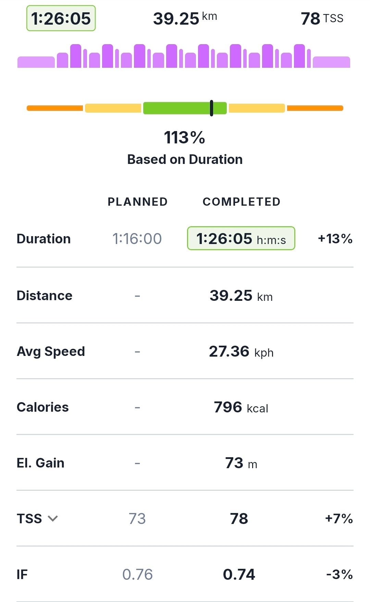Edit completed Distance value in table
Screen dimensions: 370x602
tap(241, 296)
